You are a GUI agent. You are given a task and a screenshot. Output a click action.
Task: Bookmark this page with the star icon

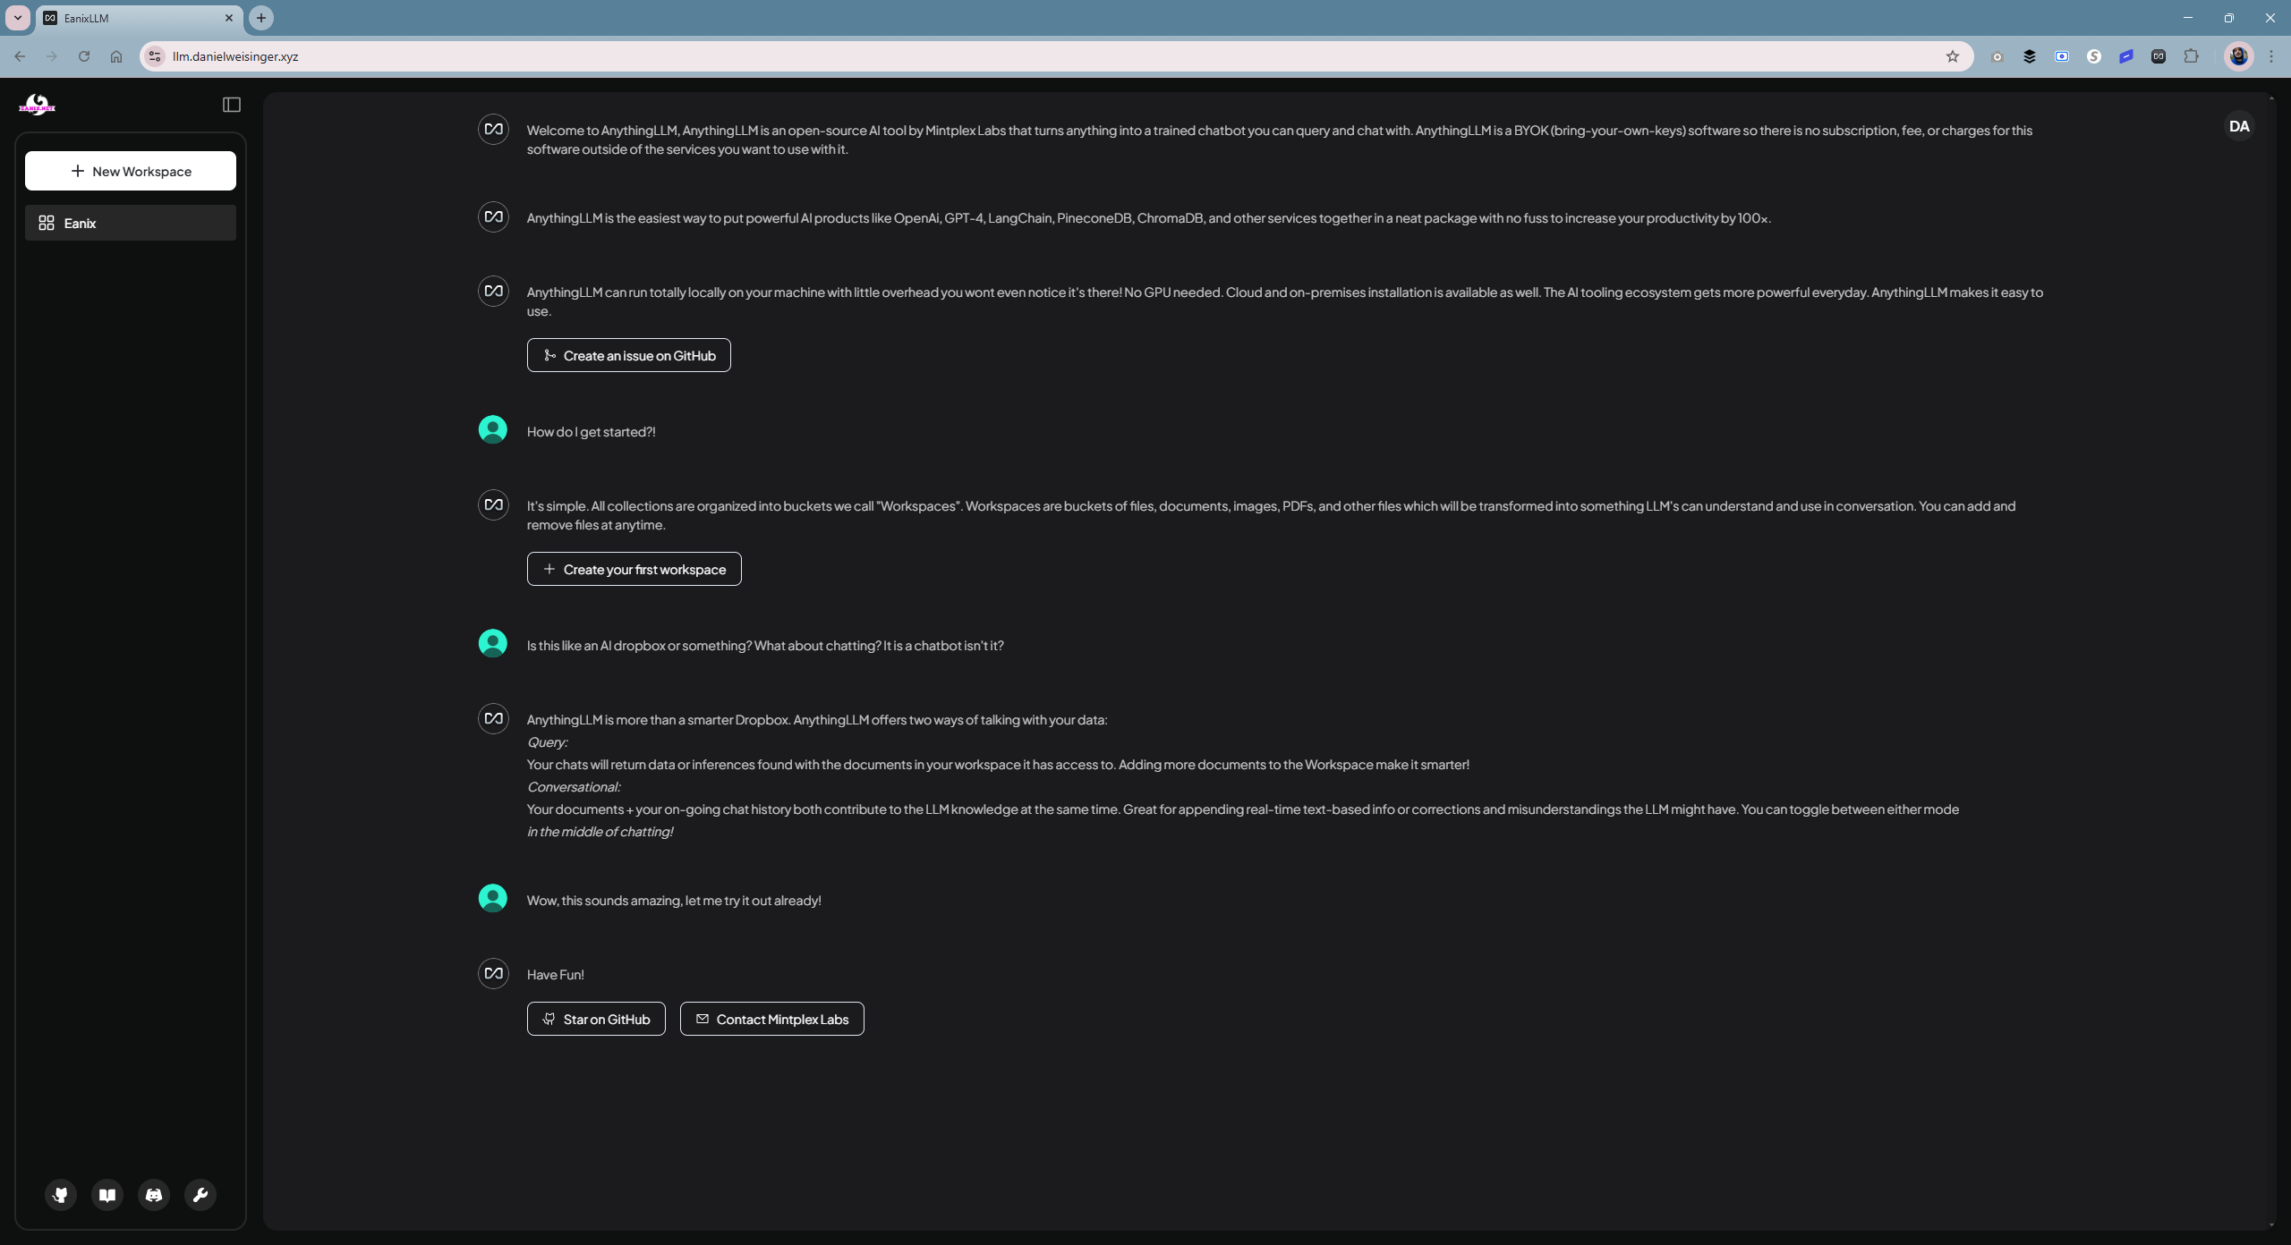coord(1952,56)
